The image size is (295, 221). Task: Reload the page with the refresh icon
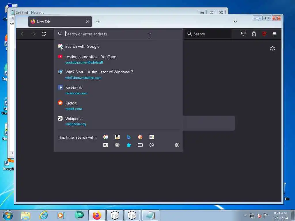[x=44, y=34]
